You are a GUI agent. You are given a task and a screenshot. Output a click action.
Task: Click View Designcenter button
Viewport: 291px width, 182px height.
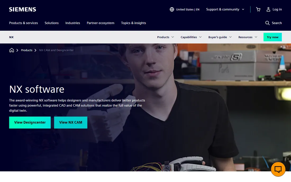[x=30, y=122]
